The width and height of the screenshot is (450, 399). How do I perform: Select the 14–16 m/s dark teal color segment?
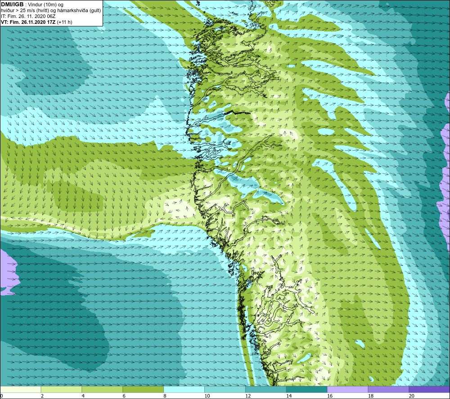click(307, 389)
